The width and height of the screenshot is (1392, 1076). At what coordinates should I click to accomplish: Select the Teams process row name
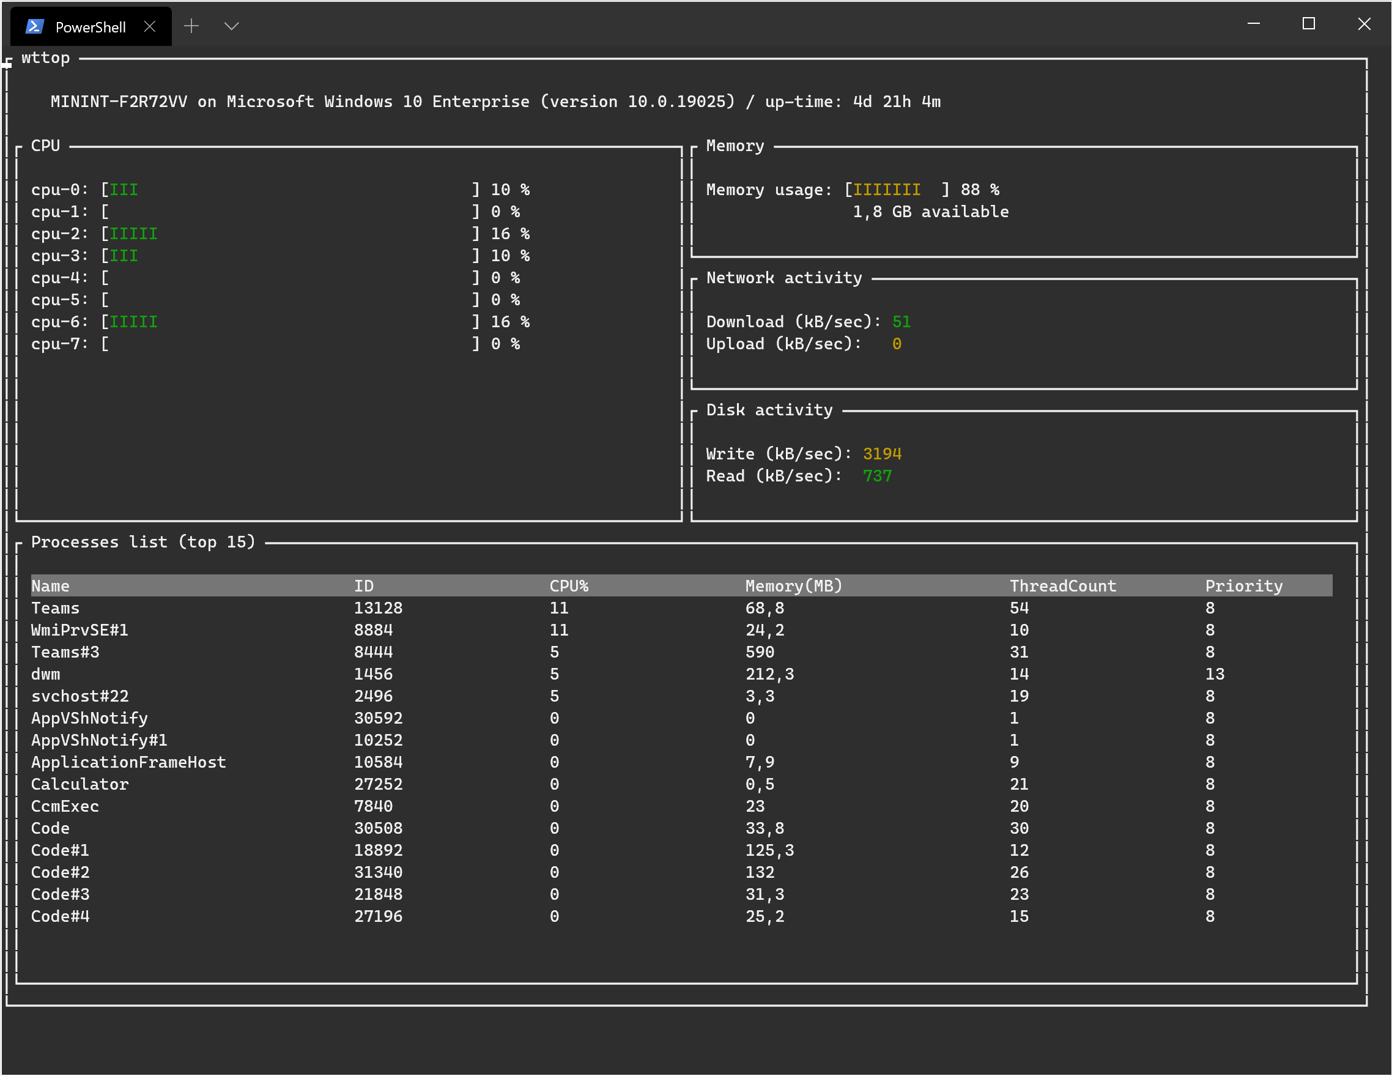coord(56,608)
